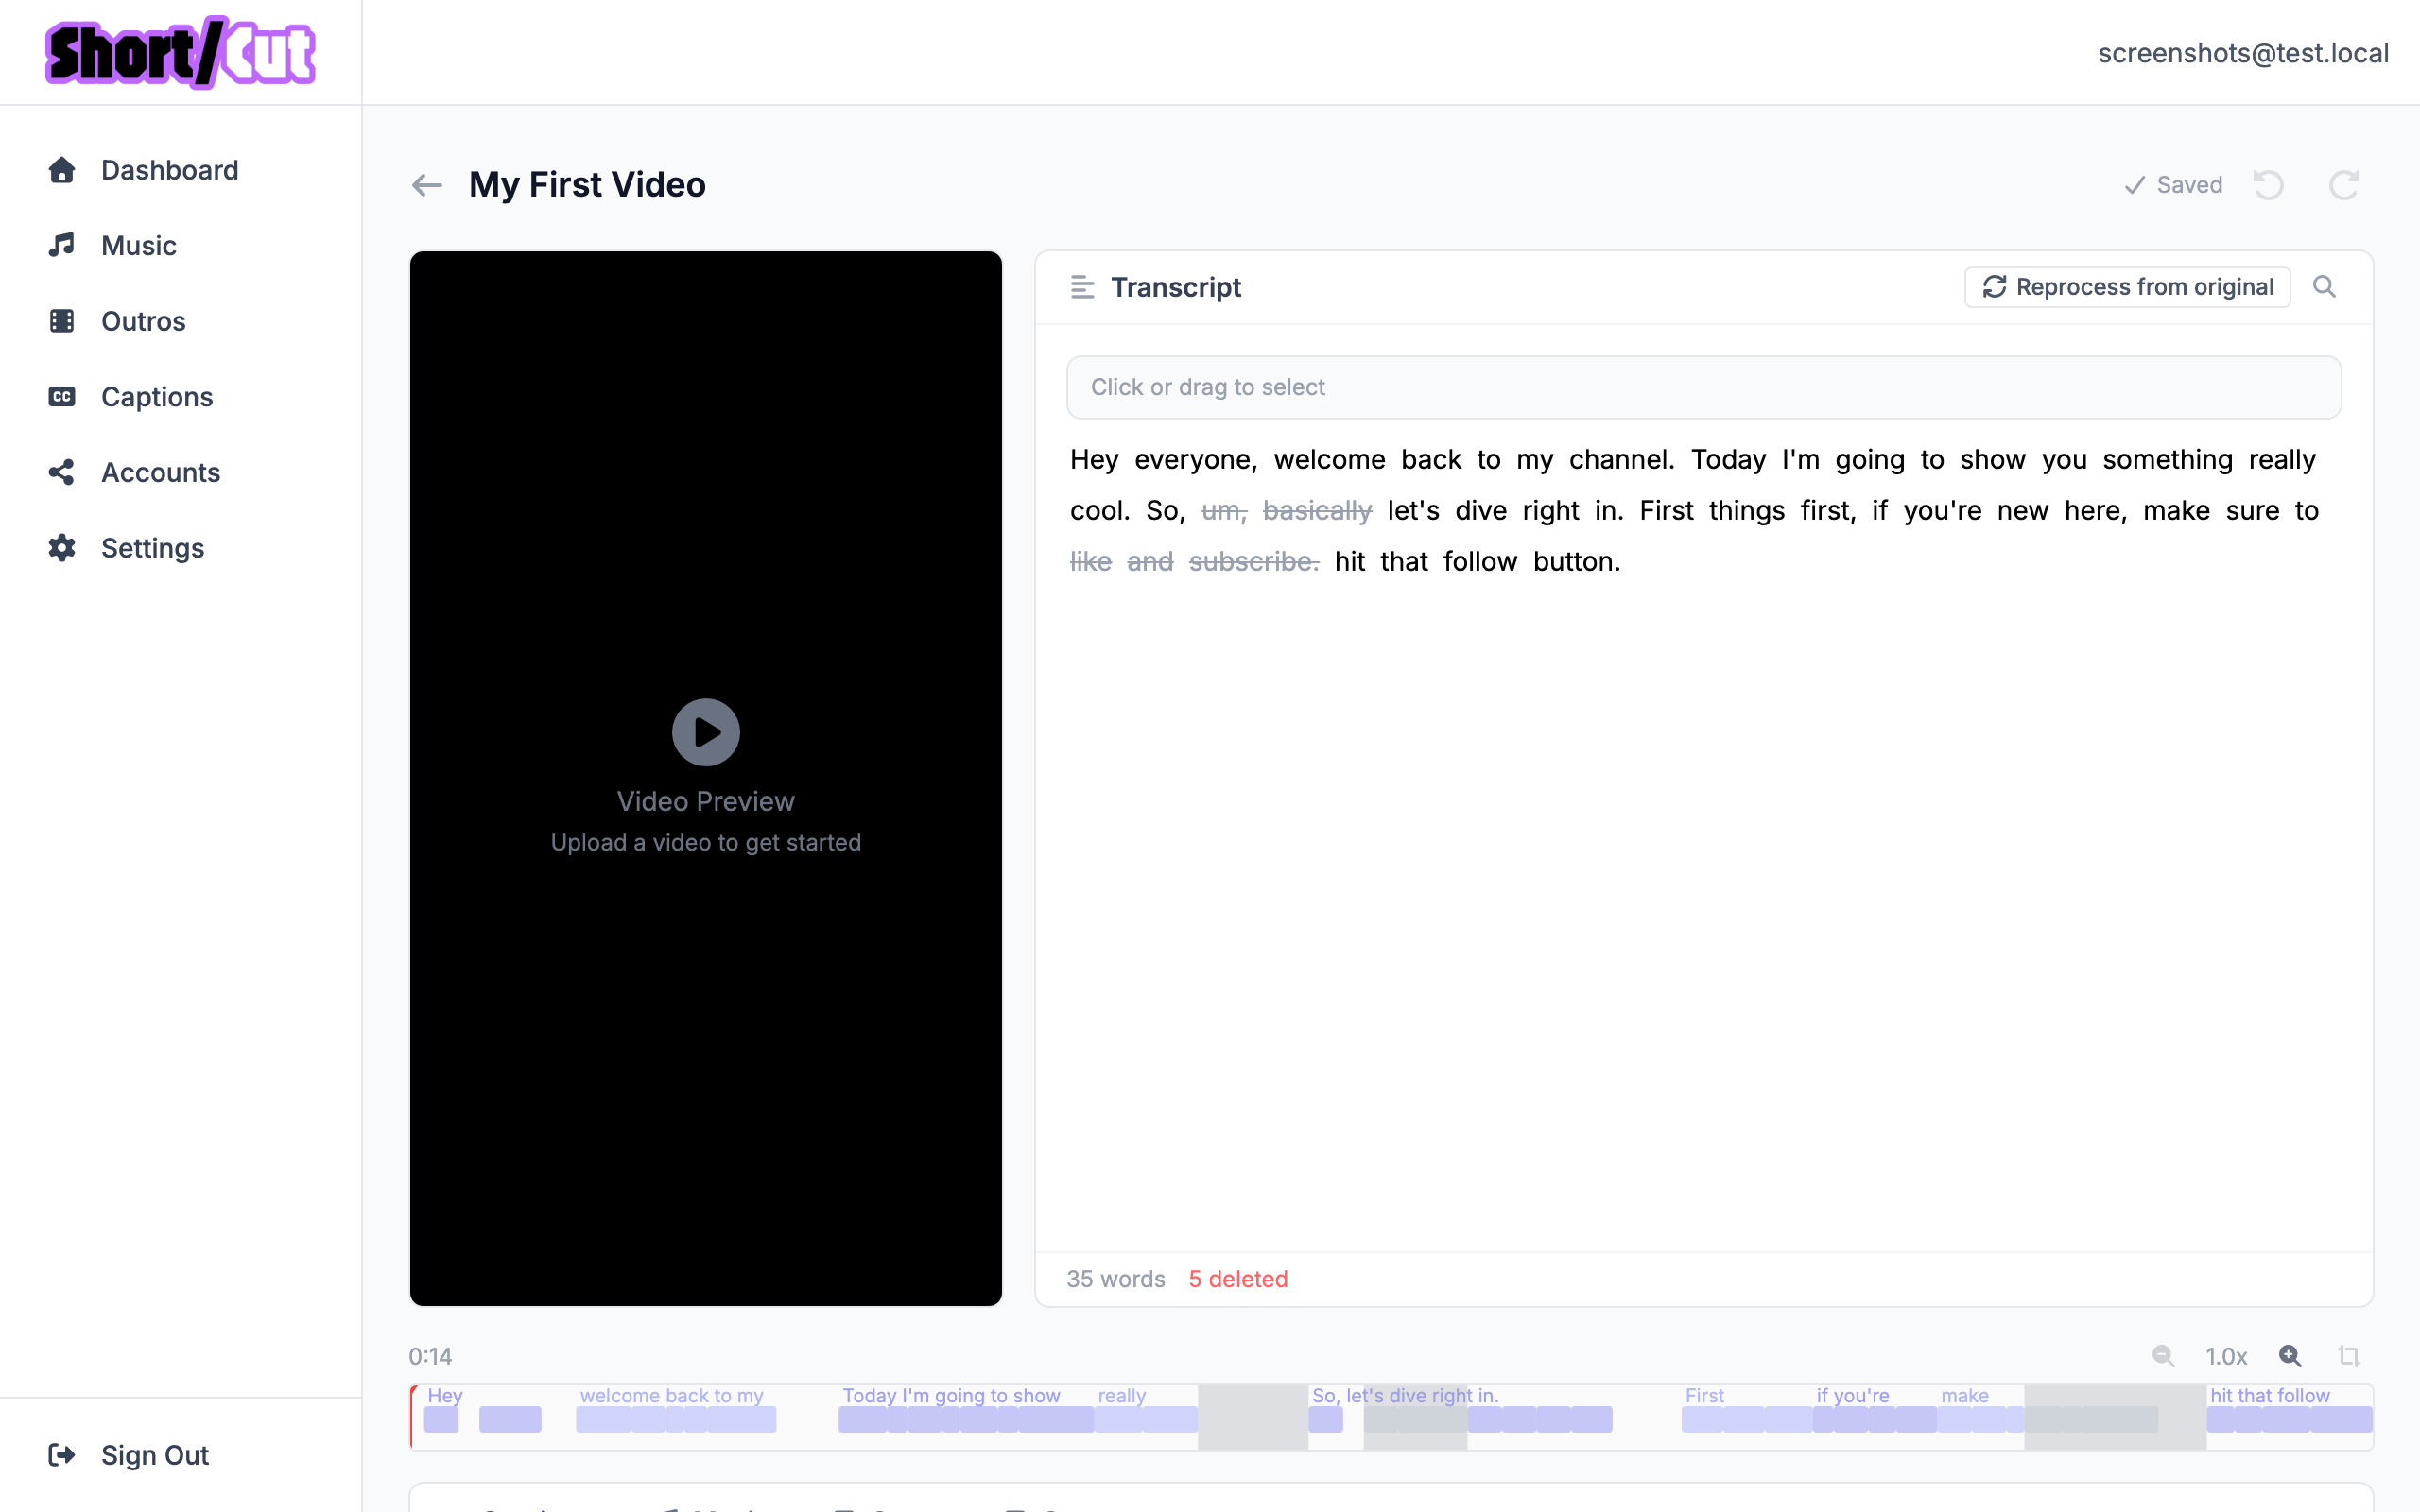This screenshot has width=2420, height=1512.
Task: Restore the struck-through word 'basically'
Action: [x=1316, y=510]
